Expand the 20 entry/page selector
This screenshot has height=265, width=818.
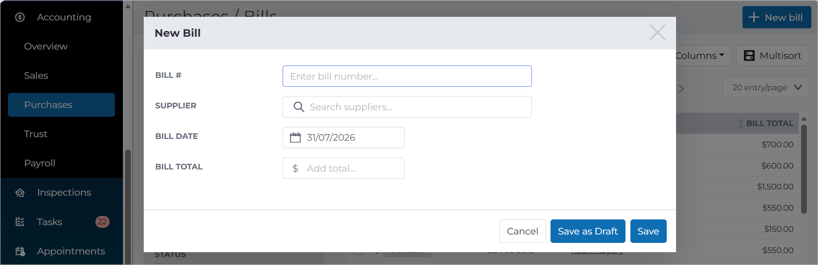point(766,87)
